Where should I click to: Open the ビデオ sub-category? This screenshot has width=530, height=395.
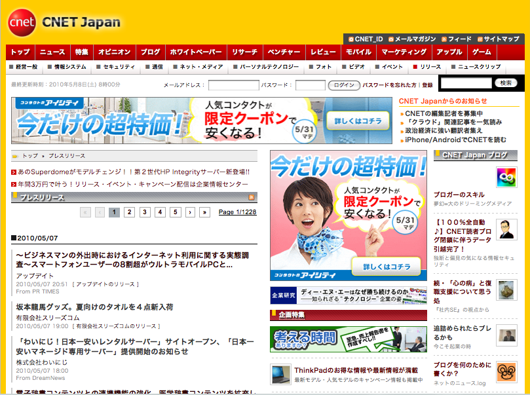[x=354, y=67]
